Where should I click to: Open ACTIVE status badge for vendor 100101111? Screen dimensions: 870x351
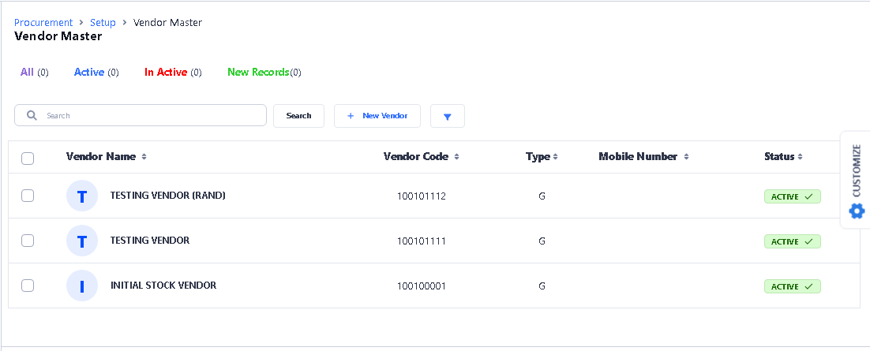tap(792, 241)
